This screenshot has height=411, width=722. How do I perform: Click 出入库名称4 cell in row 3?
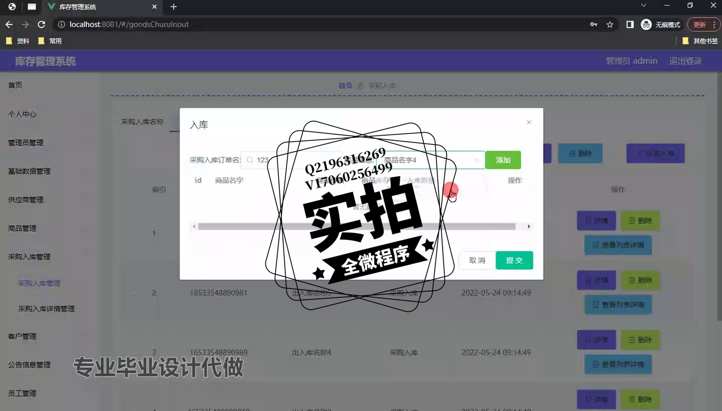coord(311,352)
